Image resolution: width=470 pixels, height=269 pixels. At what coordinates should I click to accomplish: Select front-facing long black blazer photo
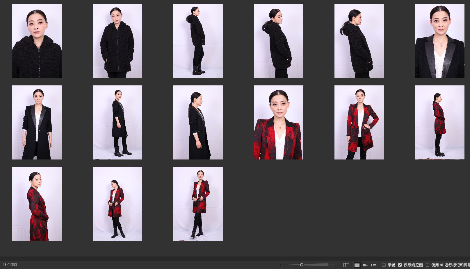37,122
